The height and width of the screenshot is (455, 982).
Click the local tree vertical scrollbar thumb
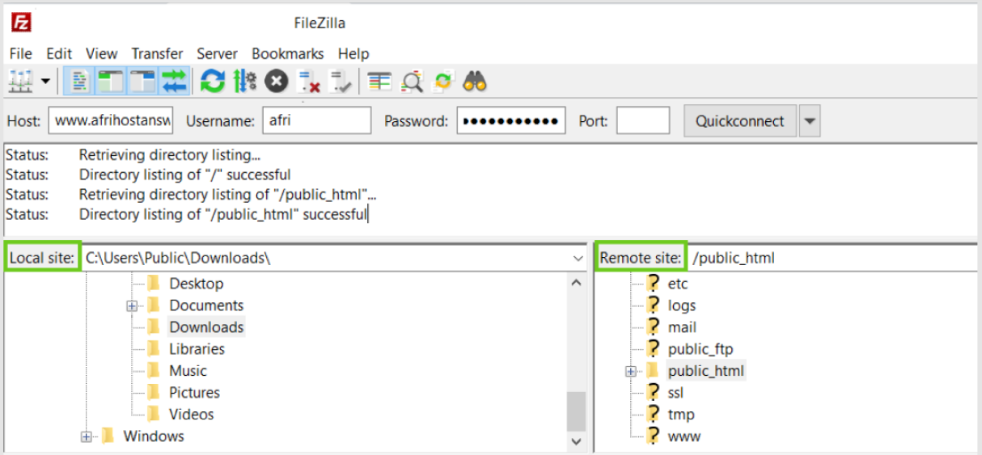(576, 411)
